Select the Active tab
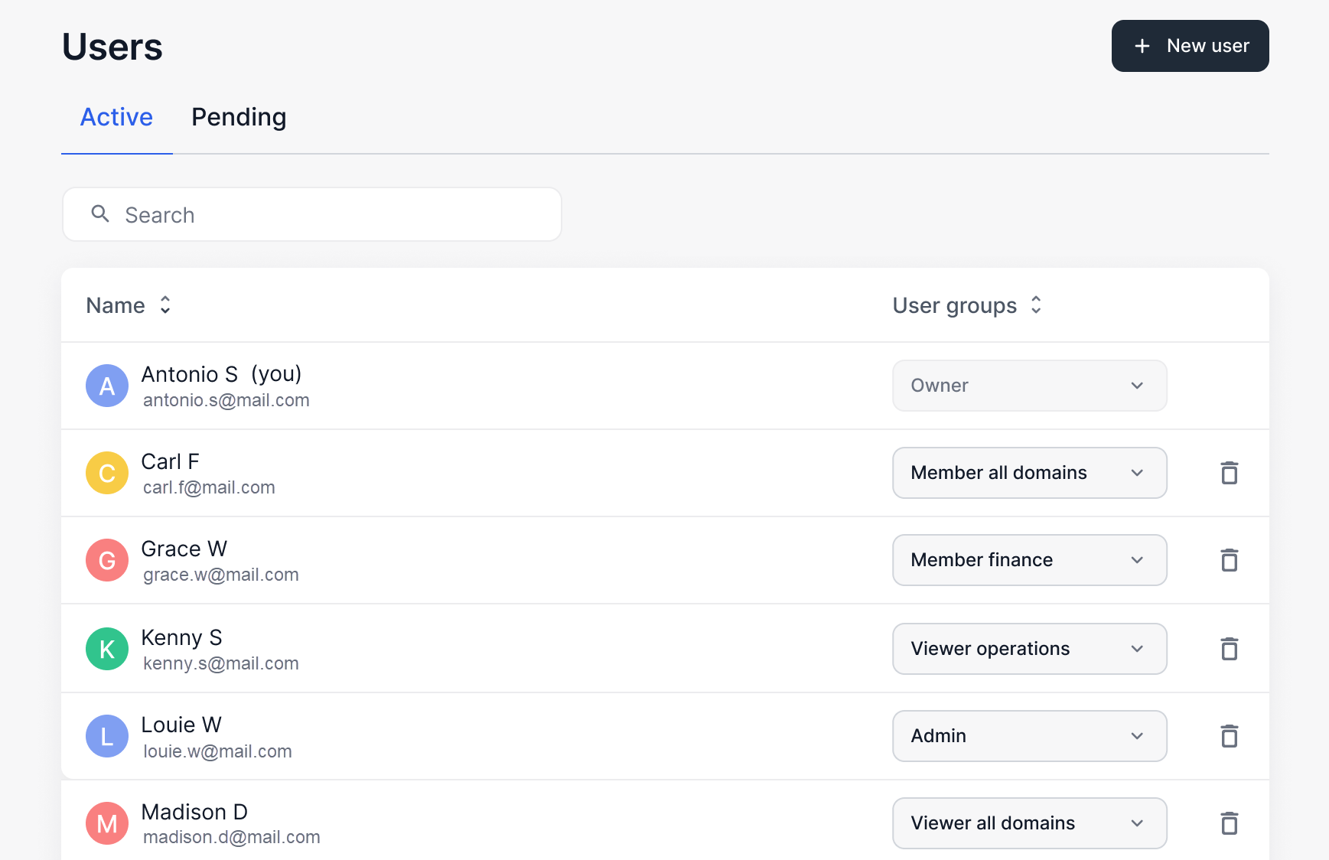 [116, 117]
